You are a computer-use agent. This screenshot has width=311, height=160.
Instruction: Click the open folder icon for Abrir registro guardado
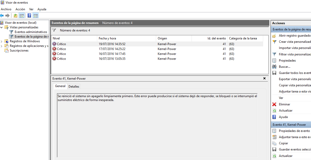coord(274,36)
